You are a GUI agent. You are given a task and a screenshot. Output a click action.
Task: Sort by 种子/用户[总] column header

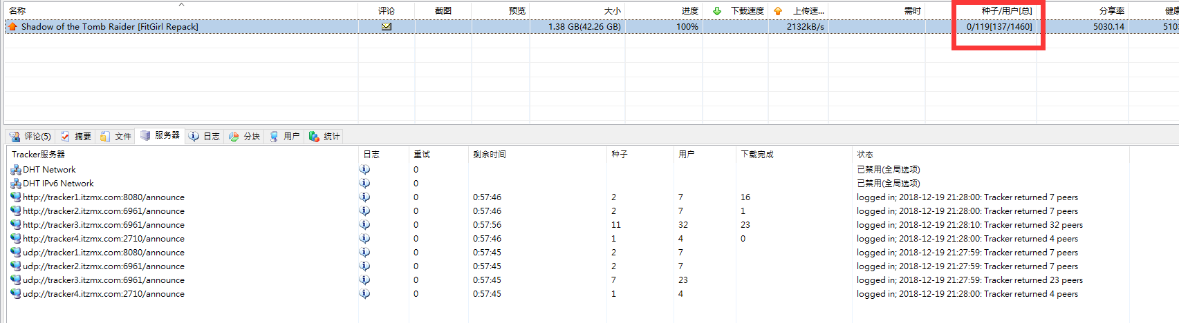[1006, 11]
